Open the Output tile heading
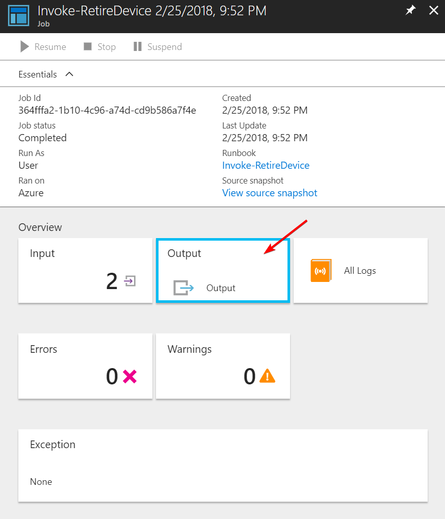 click(x=185, y=253)
